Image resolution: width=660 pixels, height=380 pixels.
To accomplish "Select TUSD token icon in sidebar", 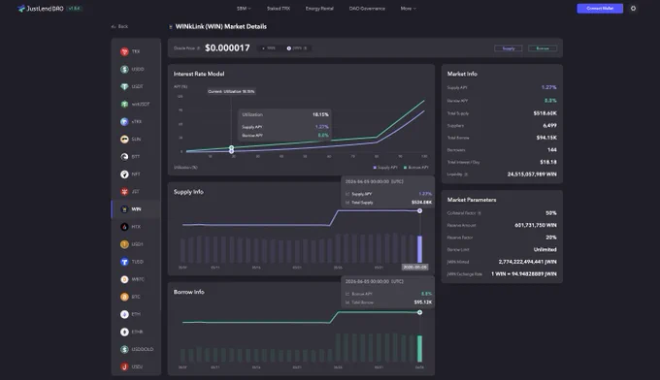I will pyautogui.click(x=124, y=262).
